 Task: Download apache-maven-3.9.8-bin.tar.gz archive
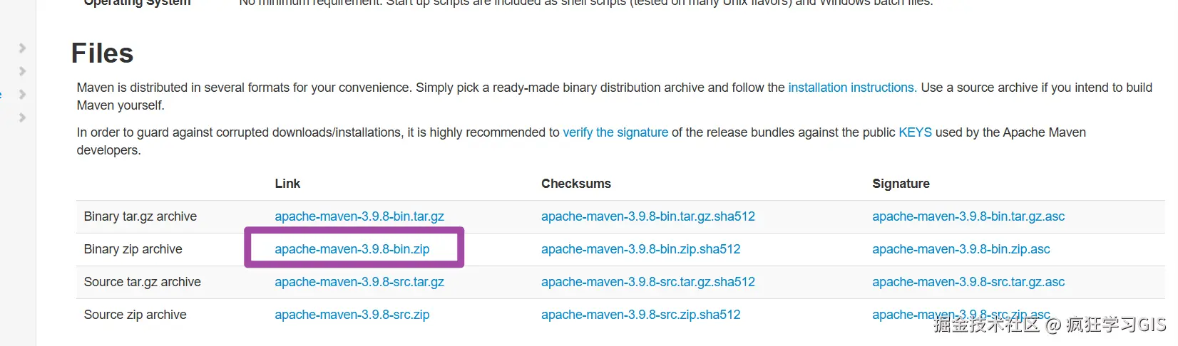coord(359,216)
